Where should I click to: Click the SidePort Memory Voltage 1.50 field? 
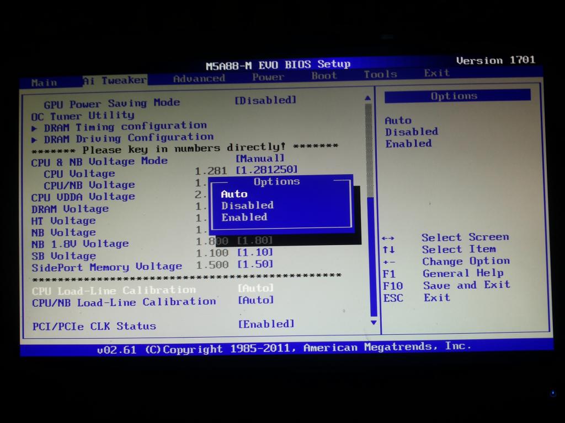255,264
